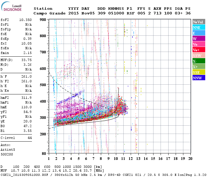
Task: Click the hmE value 110.0
Action: coord(27,107)
